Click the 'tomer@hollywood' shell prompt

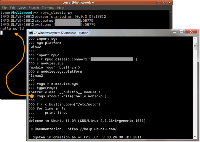click(19, 13)
